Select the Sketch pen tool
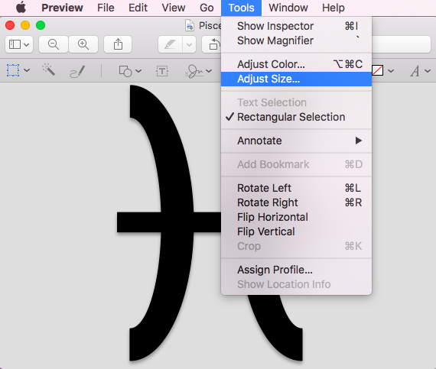Image resolution: width=436 pixels, height=369 pixels. click(77, 71)
